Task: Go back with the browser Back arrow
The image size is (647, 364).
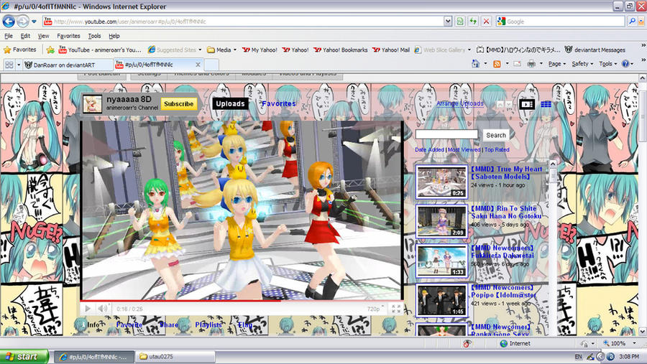Action: (9, 21)
